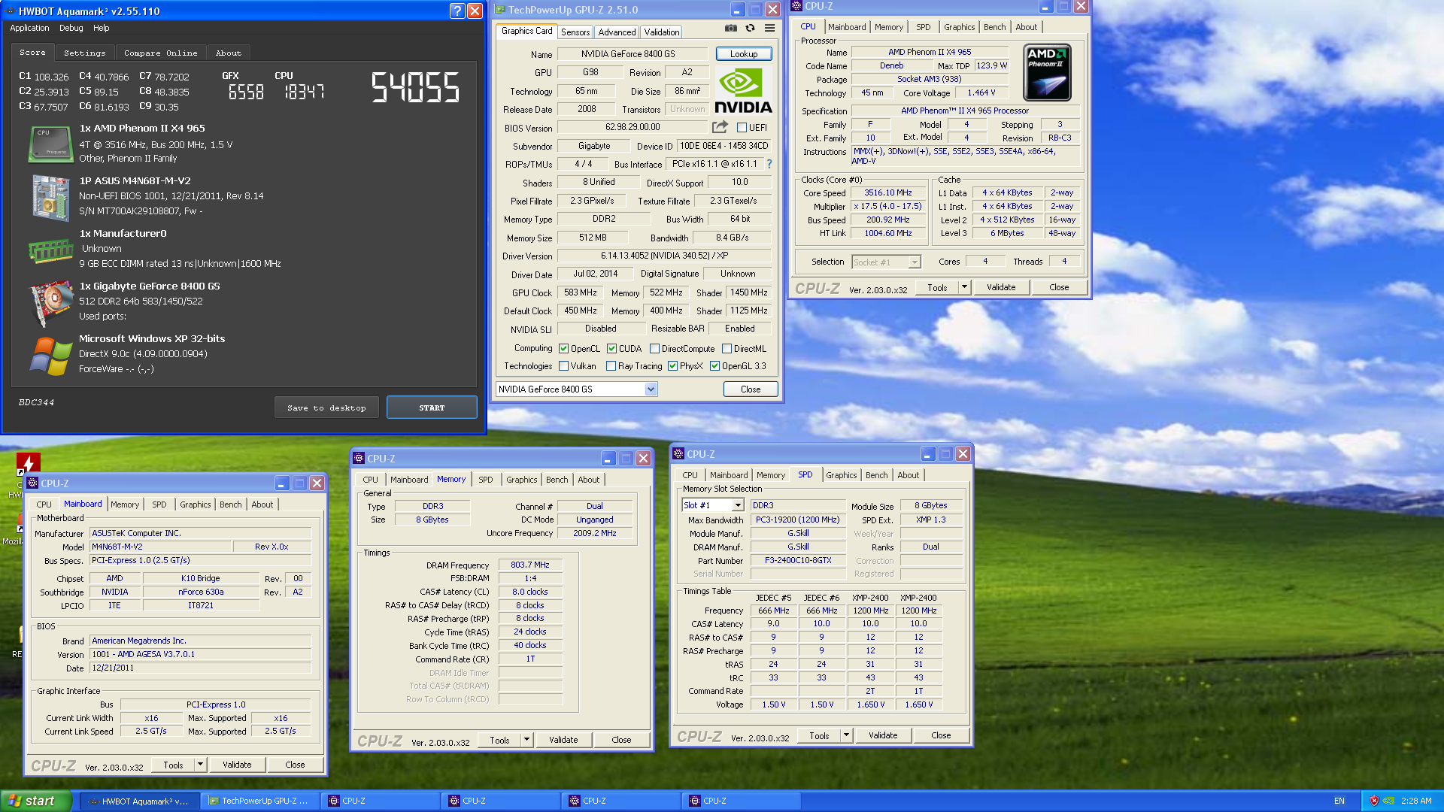This screenshot has height=812, width=1444.
Task: Click the START button in Aquamark
Action: [432, 408]
